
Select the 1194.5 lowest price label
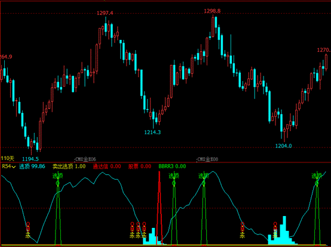click(x=30, y=159)
